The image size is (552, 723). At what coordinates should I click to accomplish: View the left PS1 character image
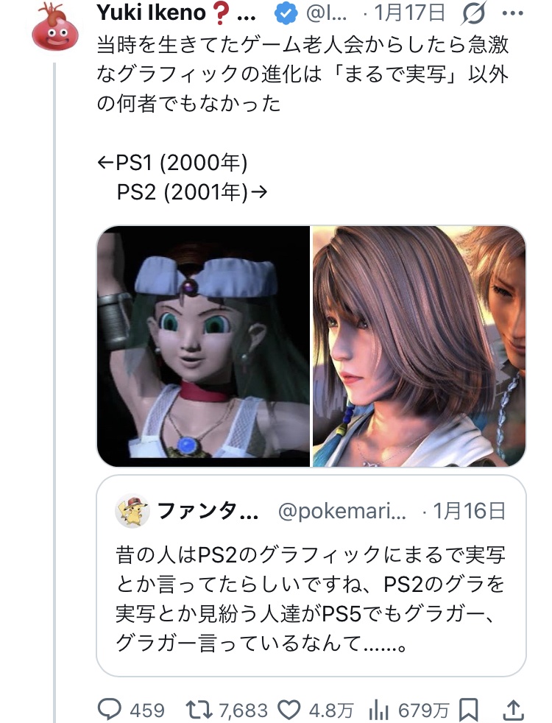(203, 346)
